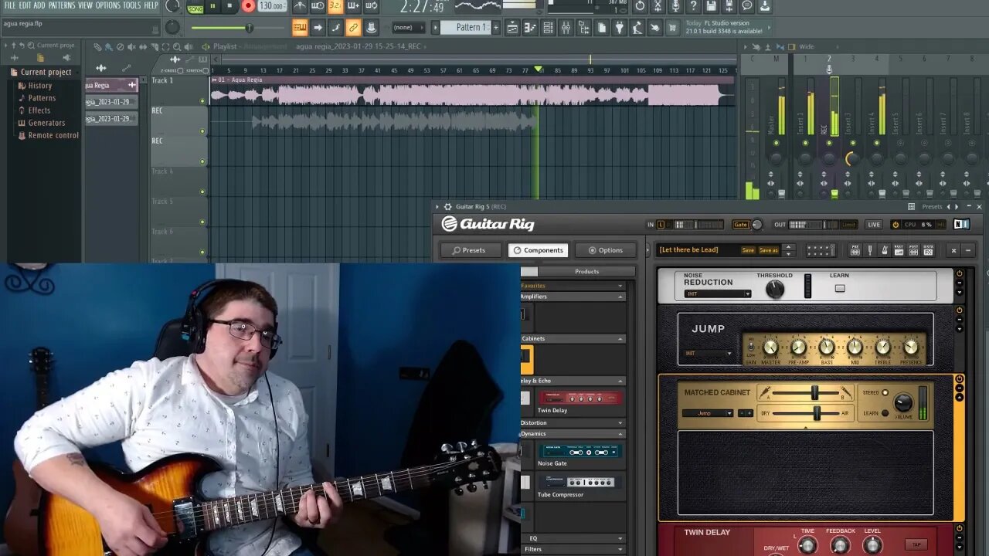Open the Noise Reduction INIT preset dropdown
The width and height of the screenshot is (989, 556).
[x=717, y=293]
